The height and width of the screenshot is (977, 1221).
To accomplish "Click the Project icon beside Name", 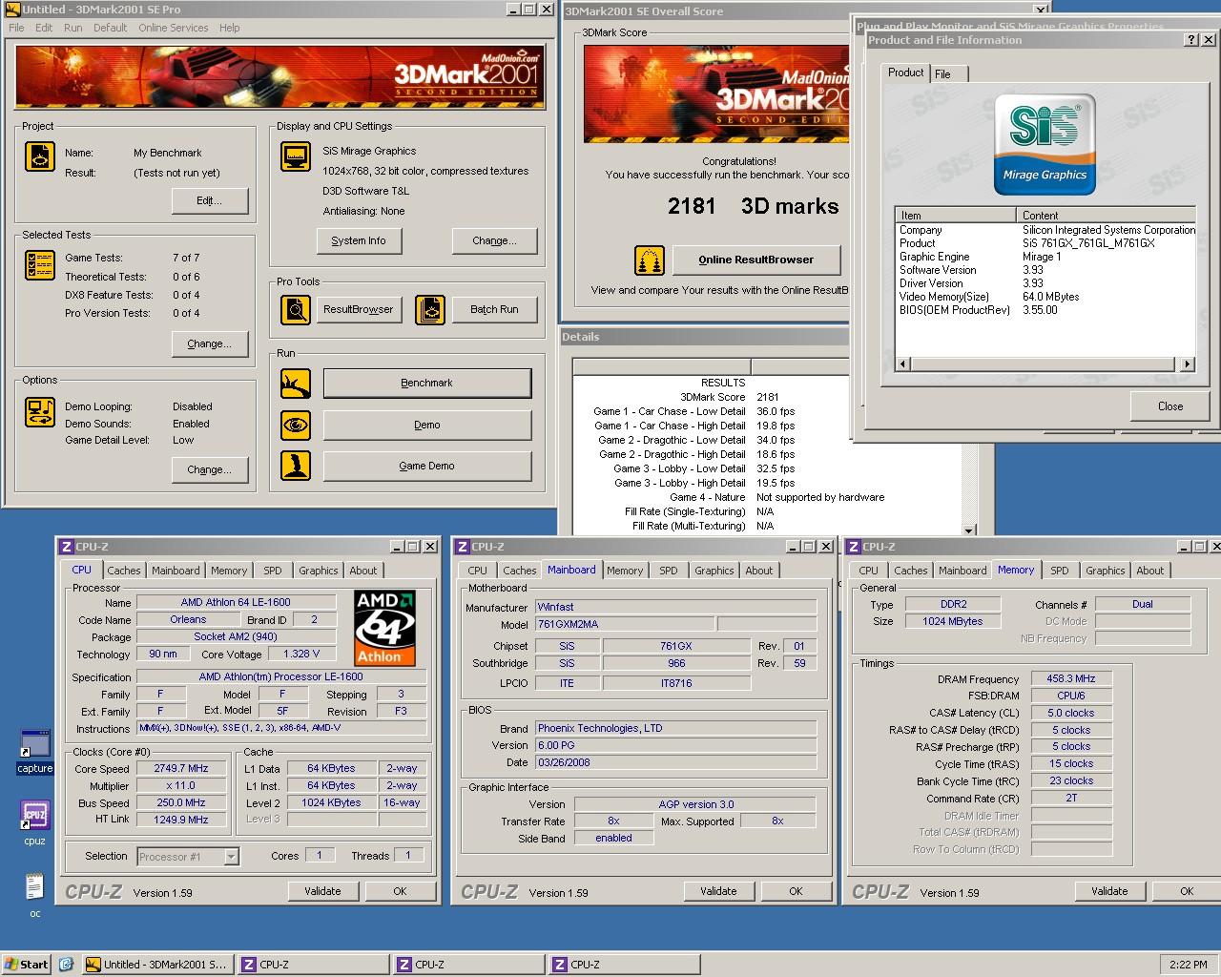I will [x=39, y=157].
